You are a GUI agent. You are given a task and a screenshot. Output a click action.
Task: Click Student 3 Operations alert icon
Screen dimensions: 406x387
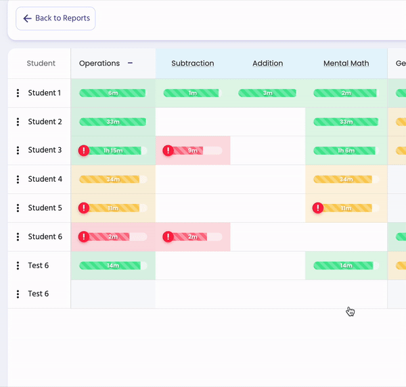[84, 151]
